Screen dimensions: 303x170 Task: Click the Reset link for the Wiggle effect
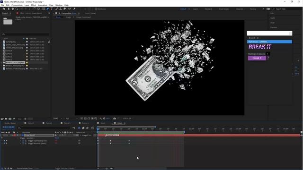pos(57,138)
